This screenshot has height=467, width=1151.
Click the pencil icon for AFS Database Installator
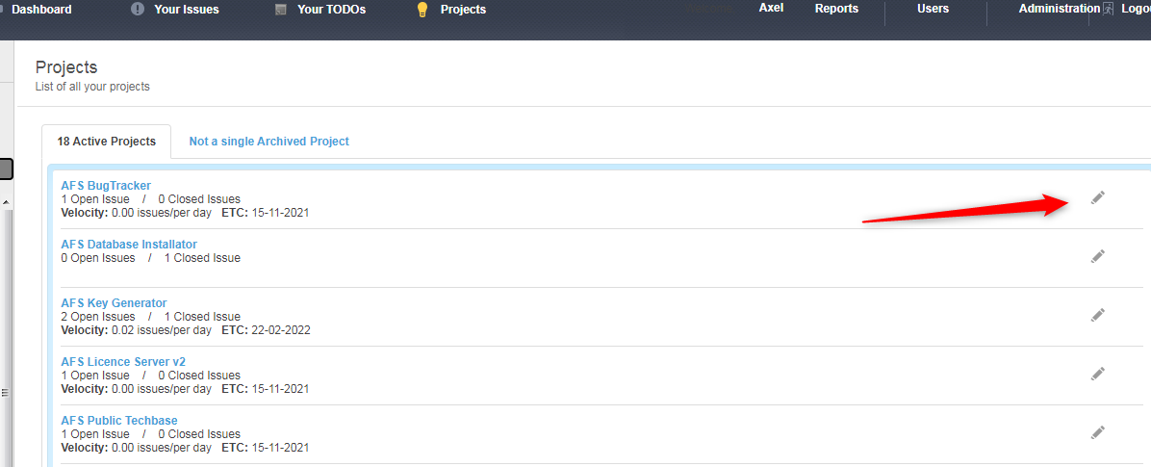coord(1097,256)
